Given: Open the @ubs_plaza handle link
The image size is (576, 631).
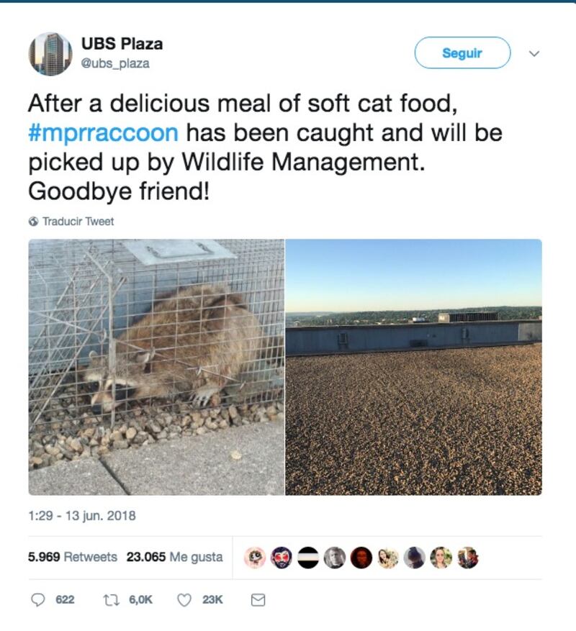Looking at the screenshot, I should click(x=115, y=63).
